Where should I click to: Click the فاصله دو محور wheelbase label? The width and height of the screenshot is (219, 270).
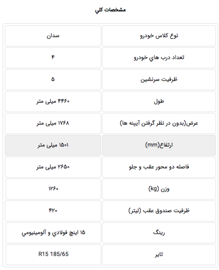159,167
